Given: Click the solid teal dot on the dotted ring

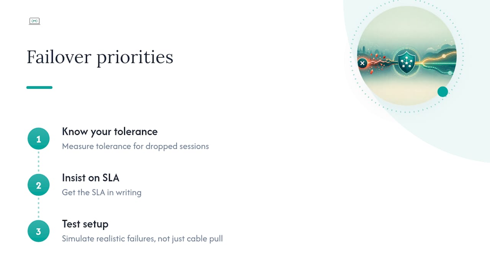Looking at the screenshot, I should click(443, 92).
